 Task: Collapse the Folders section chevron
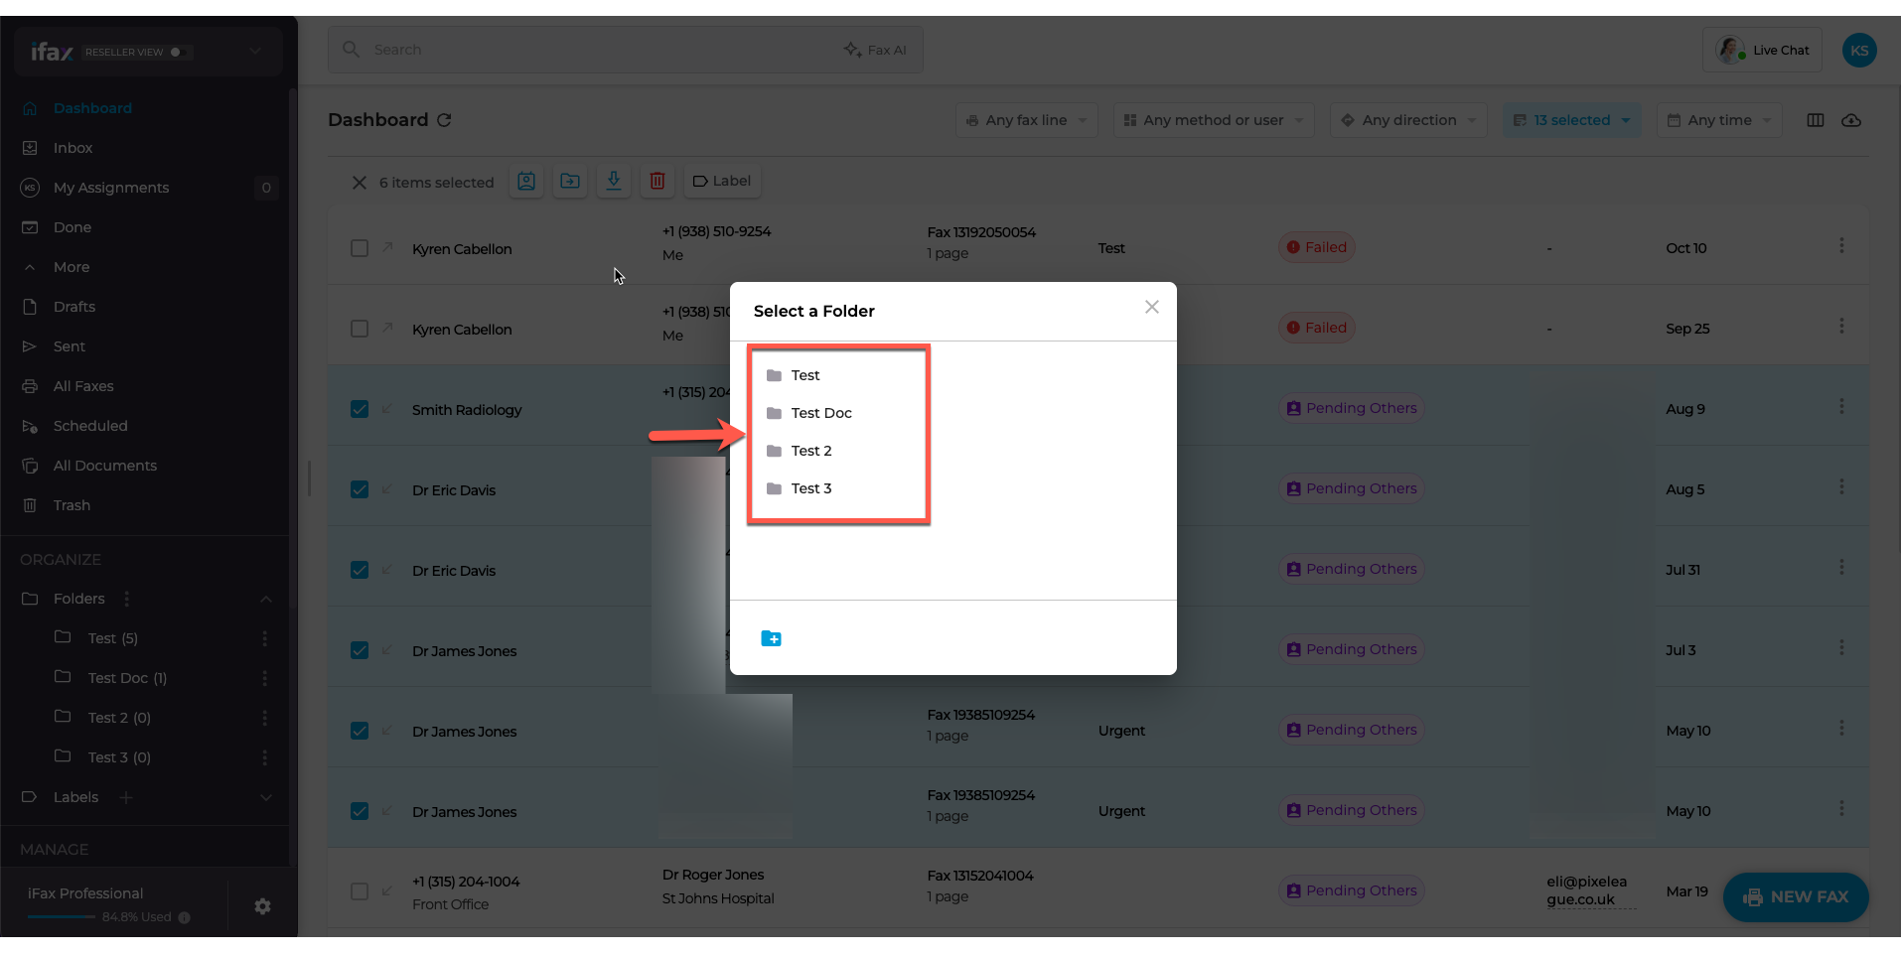click(x=265, y=599)
